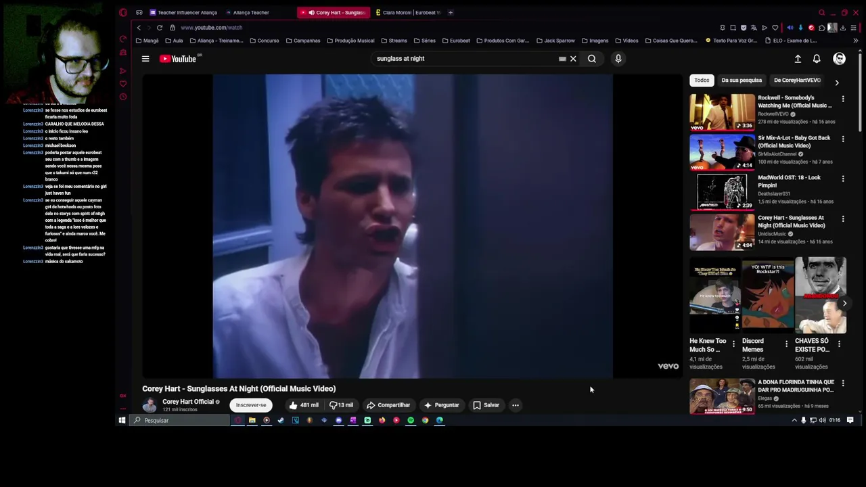Image resolution: width=866 pixels, height=487 pixels.
Task: Click the YouTube search input field
Action: click(x=465, y=59)
